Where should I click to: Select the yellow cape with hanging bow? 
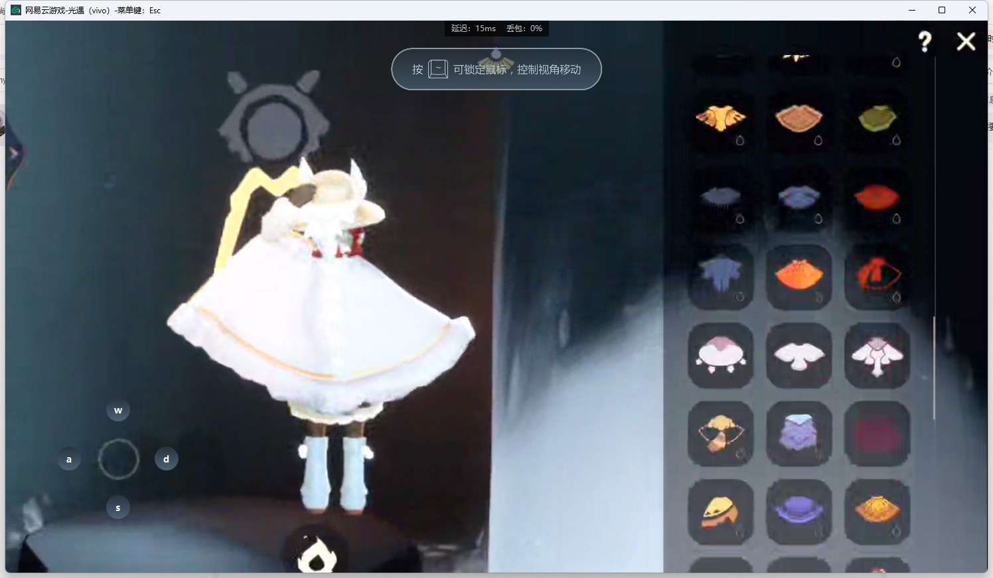click(721, 433)
